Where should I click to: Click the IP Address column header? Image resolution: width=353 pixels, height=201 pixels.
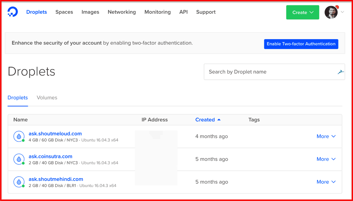(155, 120)
